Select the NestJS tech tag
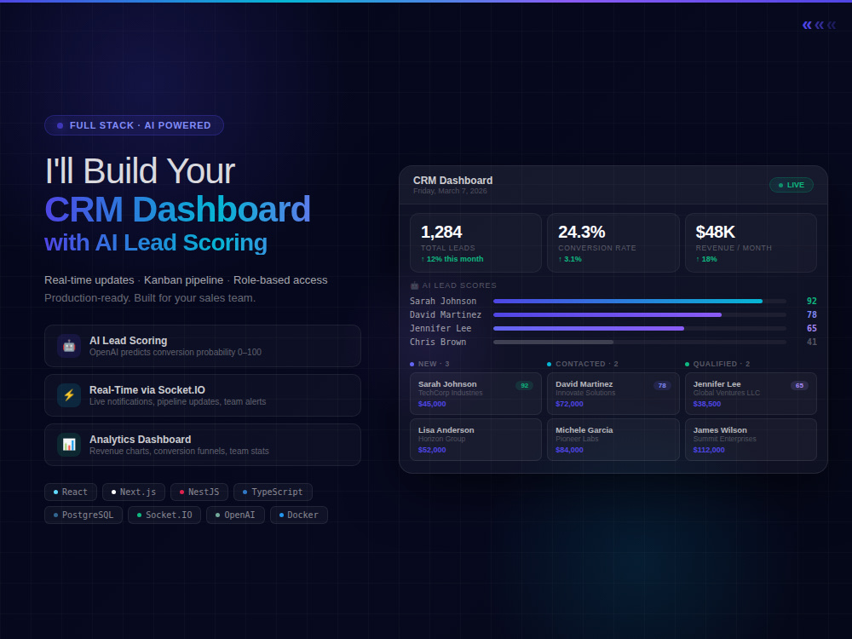 pos(199,492)
